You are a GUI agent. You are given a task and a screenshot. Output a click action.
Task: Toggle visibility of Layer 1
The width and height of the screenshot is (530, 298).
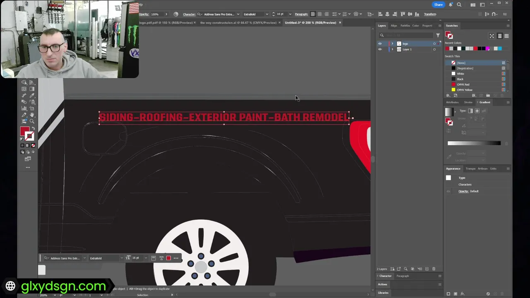coord(380,49)
